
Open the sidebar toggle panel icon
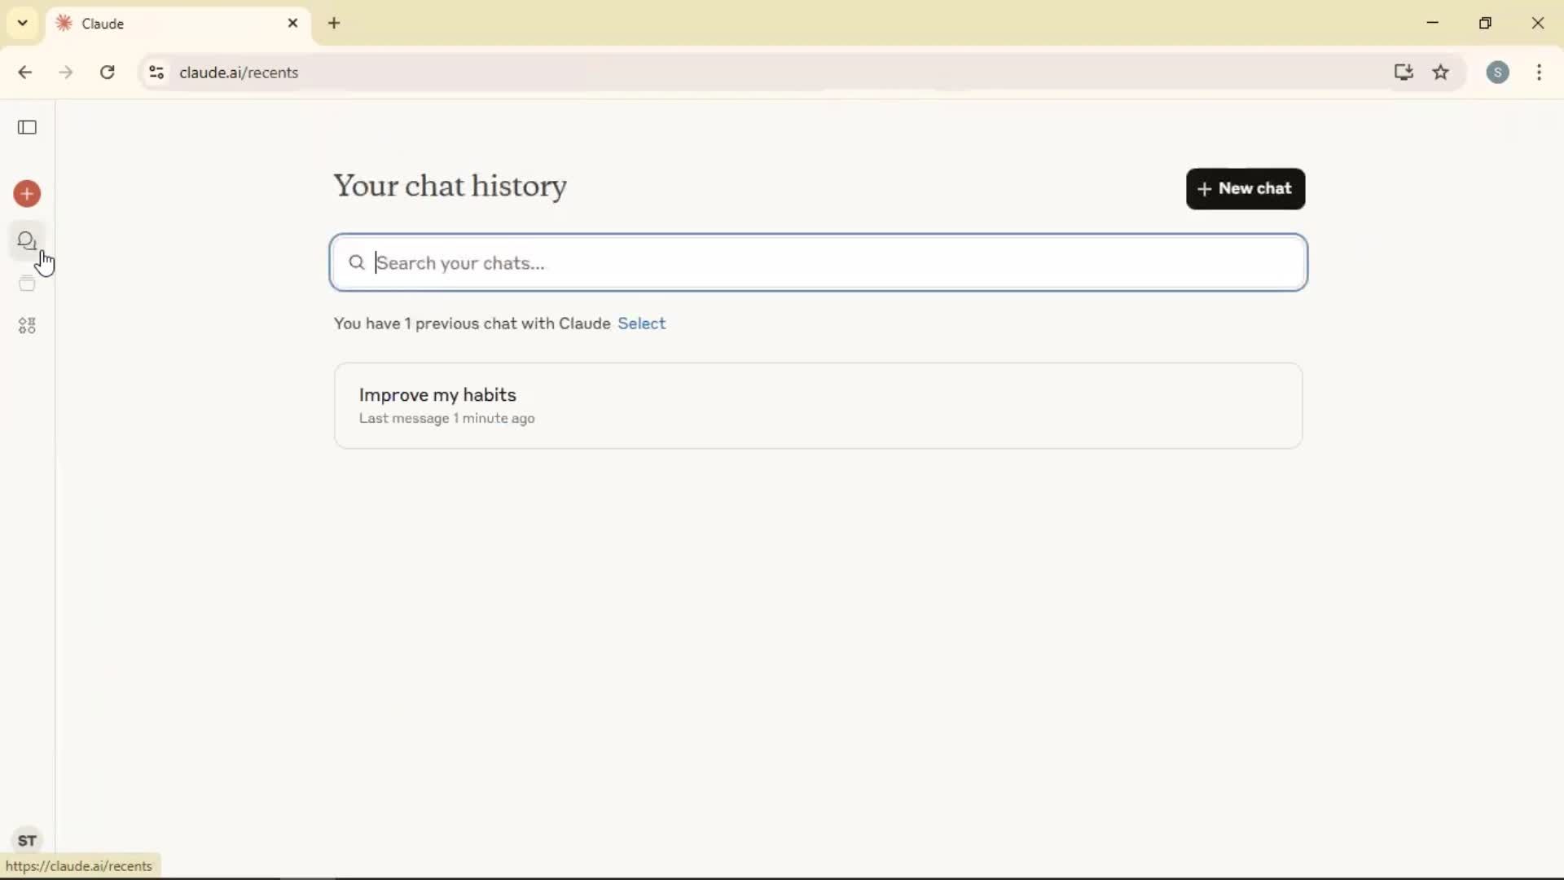[x=28, y=127]
